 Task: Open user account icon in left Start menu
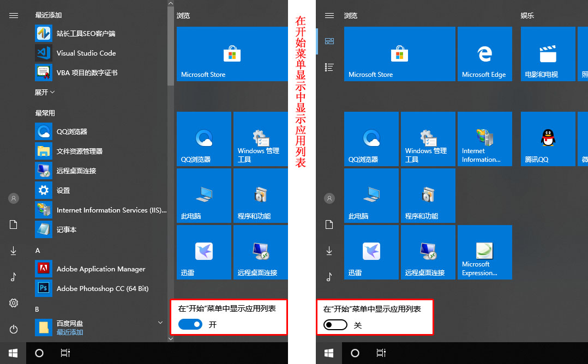14,198
